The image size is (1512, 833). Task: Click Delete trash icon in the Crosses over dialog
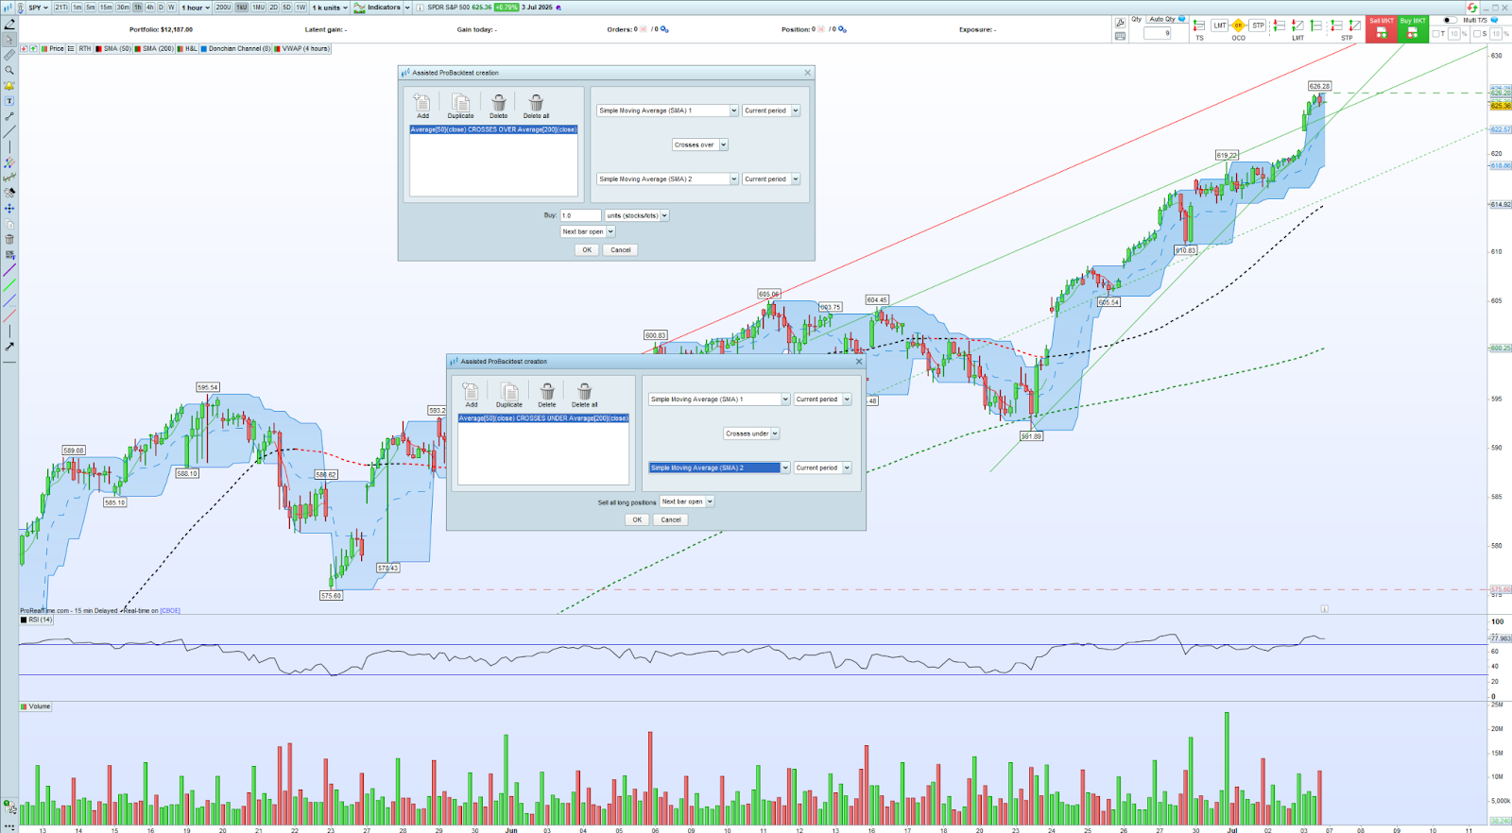point(498,103)
